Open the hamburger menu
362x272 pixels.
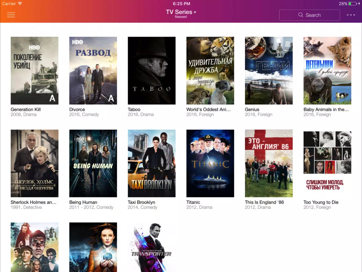pyautogui.click(x=11, y=15)
